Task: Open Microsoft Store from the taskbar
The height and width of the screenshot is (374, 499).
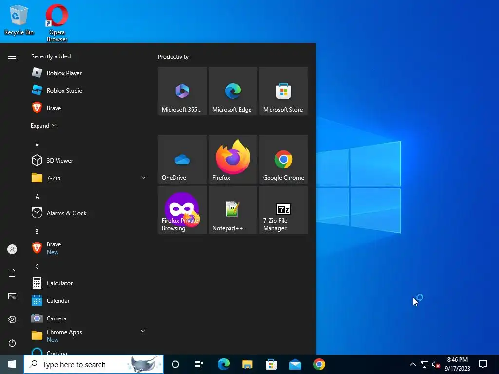Action: [271, 364]
